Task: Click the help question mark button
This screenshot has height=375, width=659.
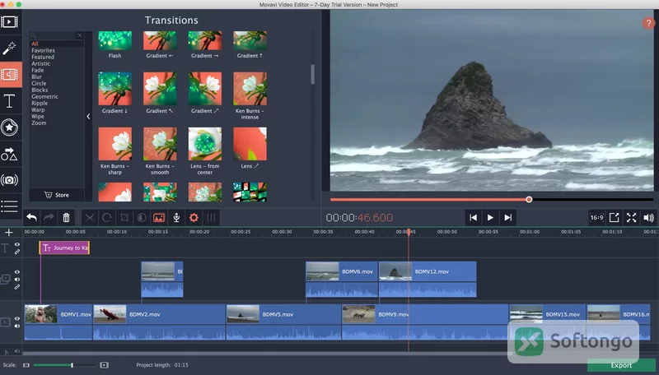Action: [648, 23]
